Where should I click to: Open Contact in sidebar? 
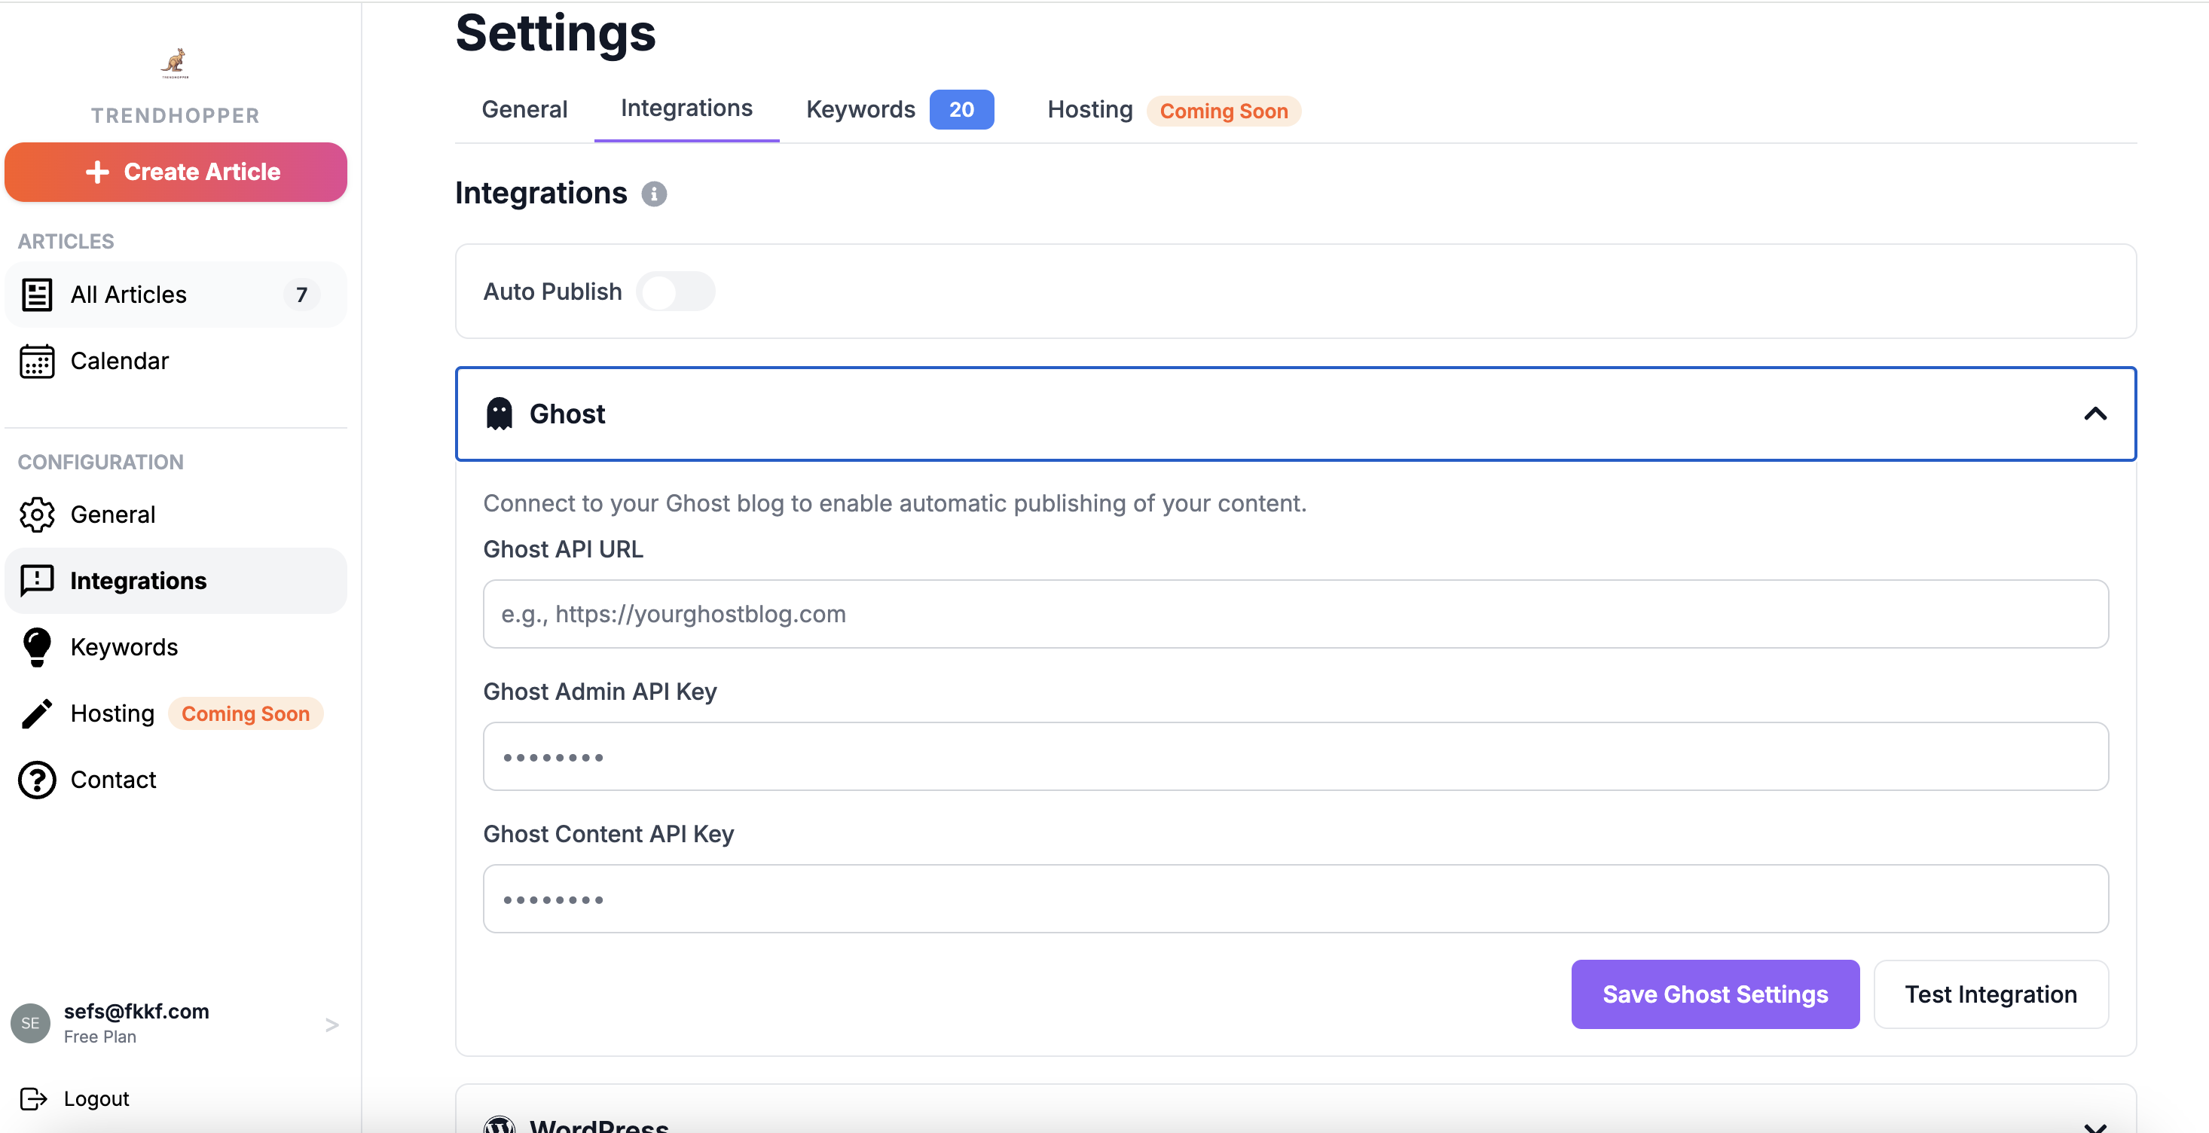click(176, 780)
